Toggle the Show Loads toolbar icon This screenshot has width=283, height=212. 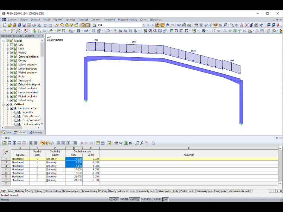[158, 25]
